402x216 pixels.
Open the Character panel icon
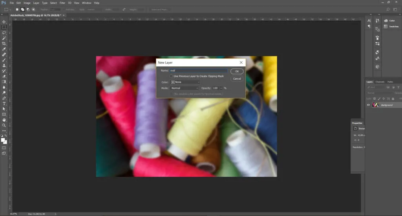click(x=369, y=20)
